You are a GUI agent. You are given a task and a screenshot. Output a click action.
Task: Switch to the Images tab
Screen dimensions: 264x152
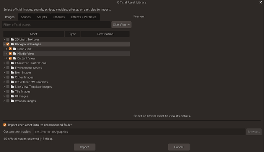(x=10, y=17)
